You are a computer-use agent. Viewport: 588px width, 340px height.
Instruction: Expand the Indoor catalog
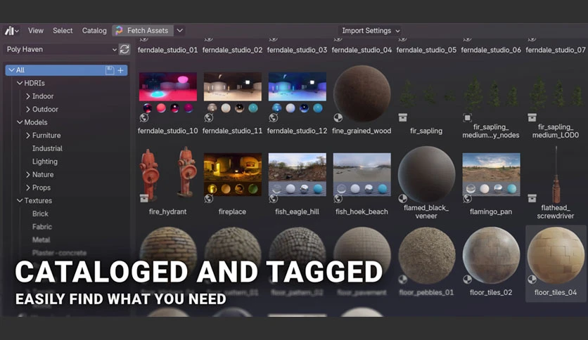[27, 96]
